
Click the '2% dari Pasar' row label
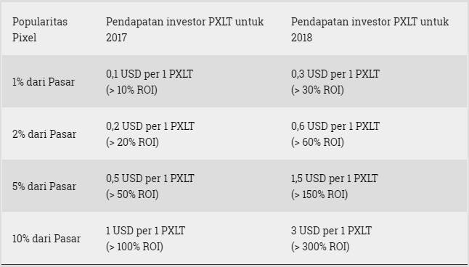pos(44,134)
